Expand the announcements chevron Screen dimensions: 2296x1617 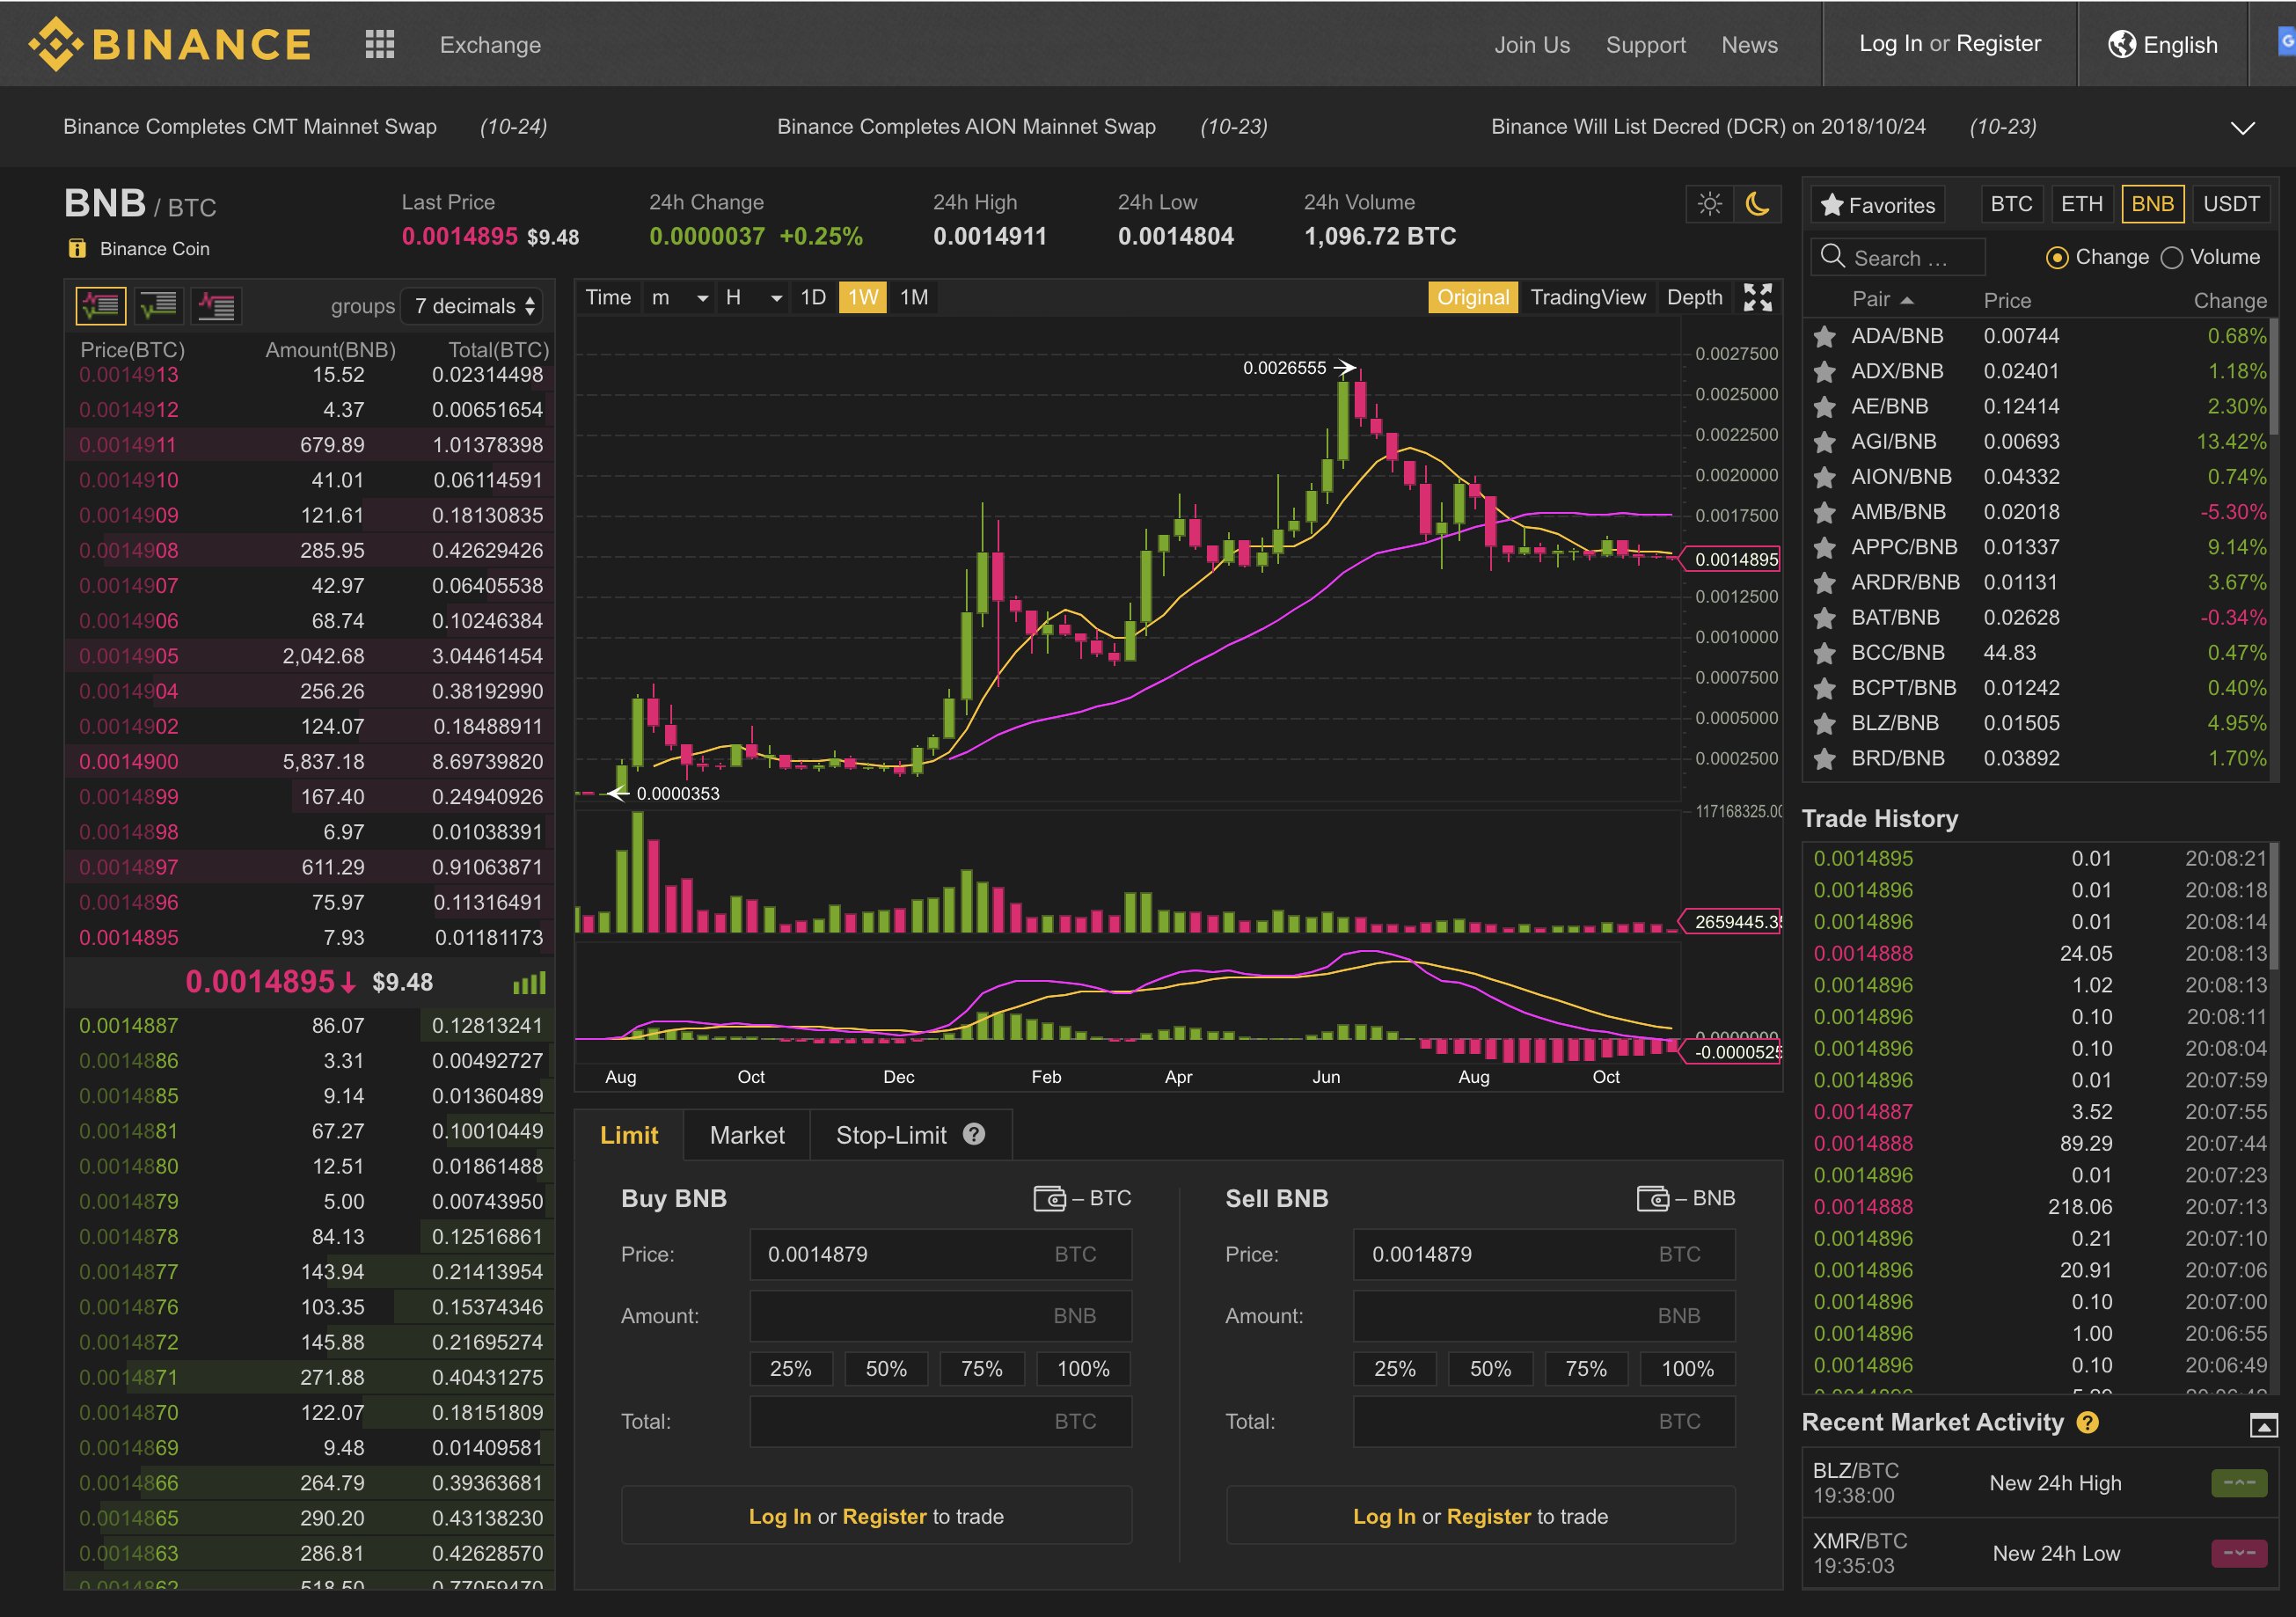click(x=2242, y=128)
